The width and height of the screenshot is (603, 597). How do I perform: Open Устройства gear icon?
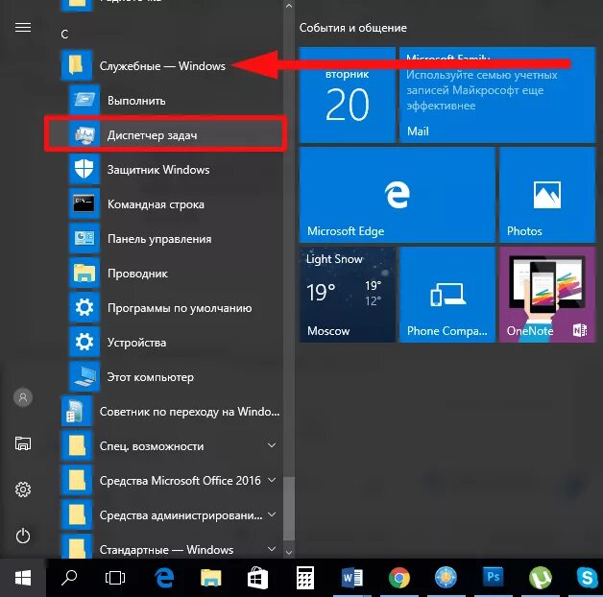pyautogui.click(x=84, y=342)
